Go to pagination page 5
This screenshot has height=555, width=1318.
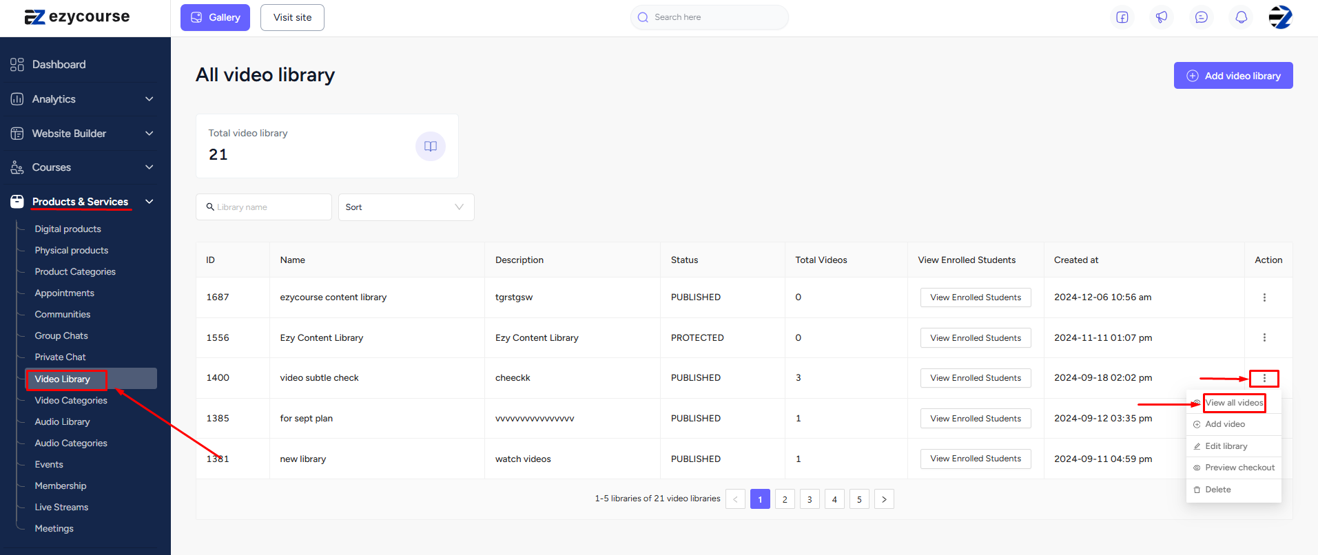[859, 499]
